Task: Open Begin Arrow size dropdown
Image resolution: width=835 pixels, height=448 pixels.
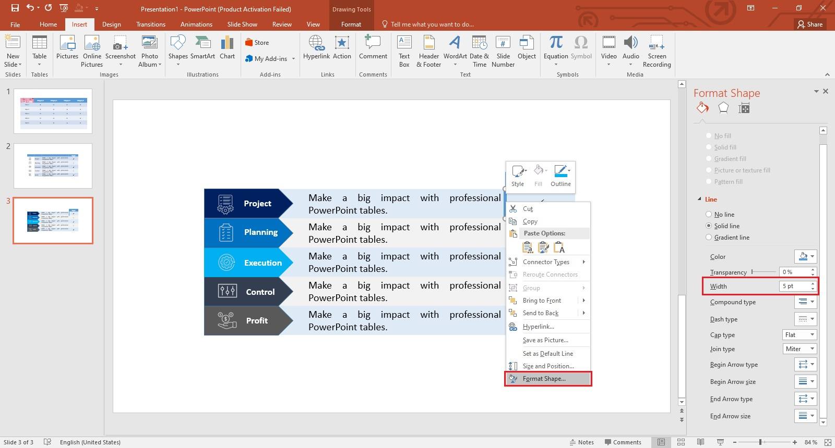Action: coord(805,381)
